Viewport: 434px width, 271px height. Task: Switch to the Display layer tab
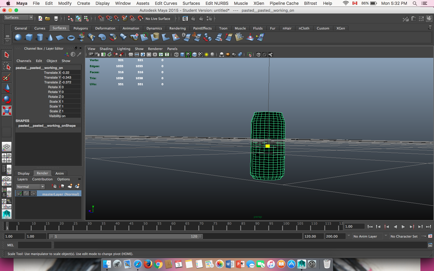(x=24, y=173)
